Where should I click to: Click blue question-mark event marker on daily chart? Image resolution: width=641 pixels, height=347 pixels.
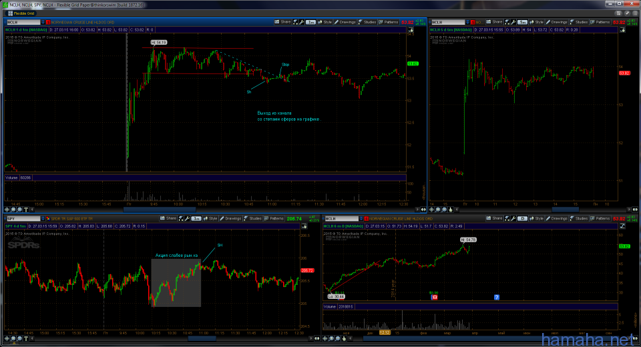[x=497, y=297]
